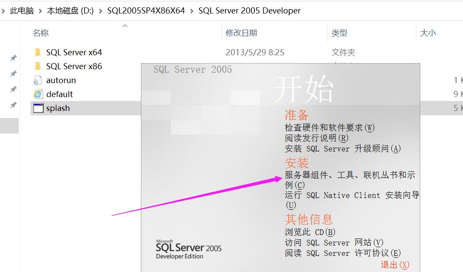Select SQL Server x86 file name

click(x=74, y=66)
